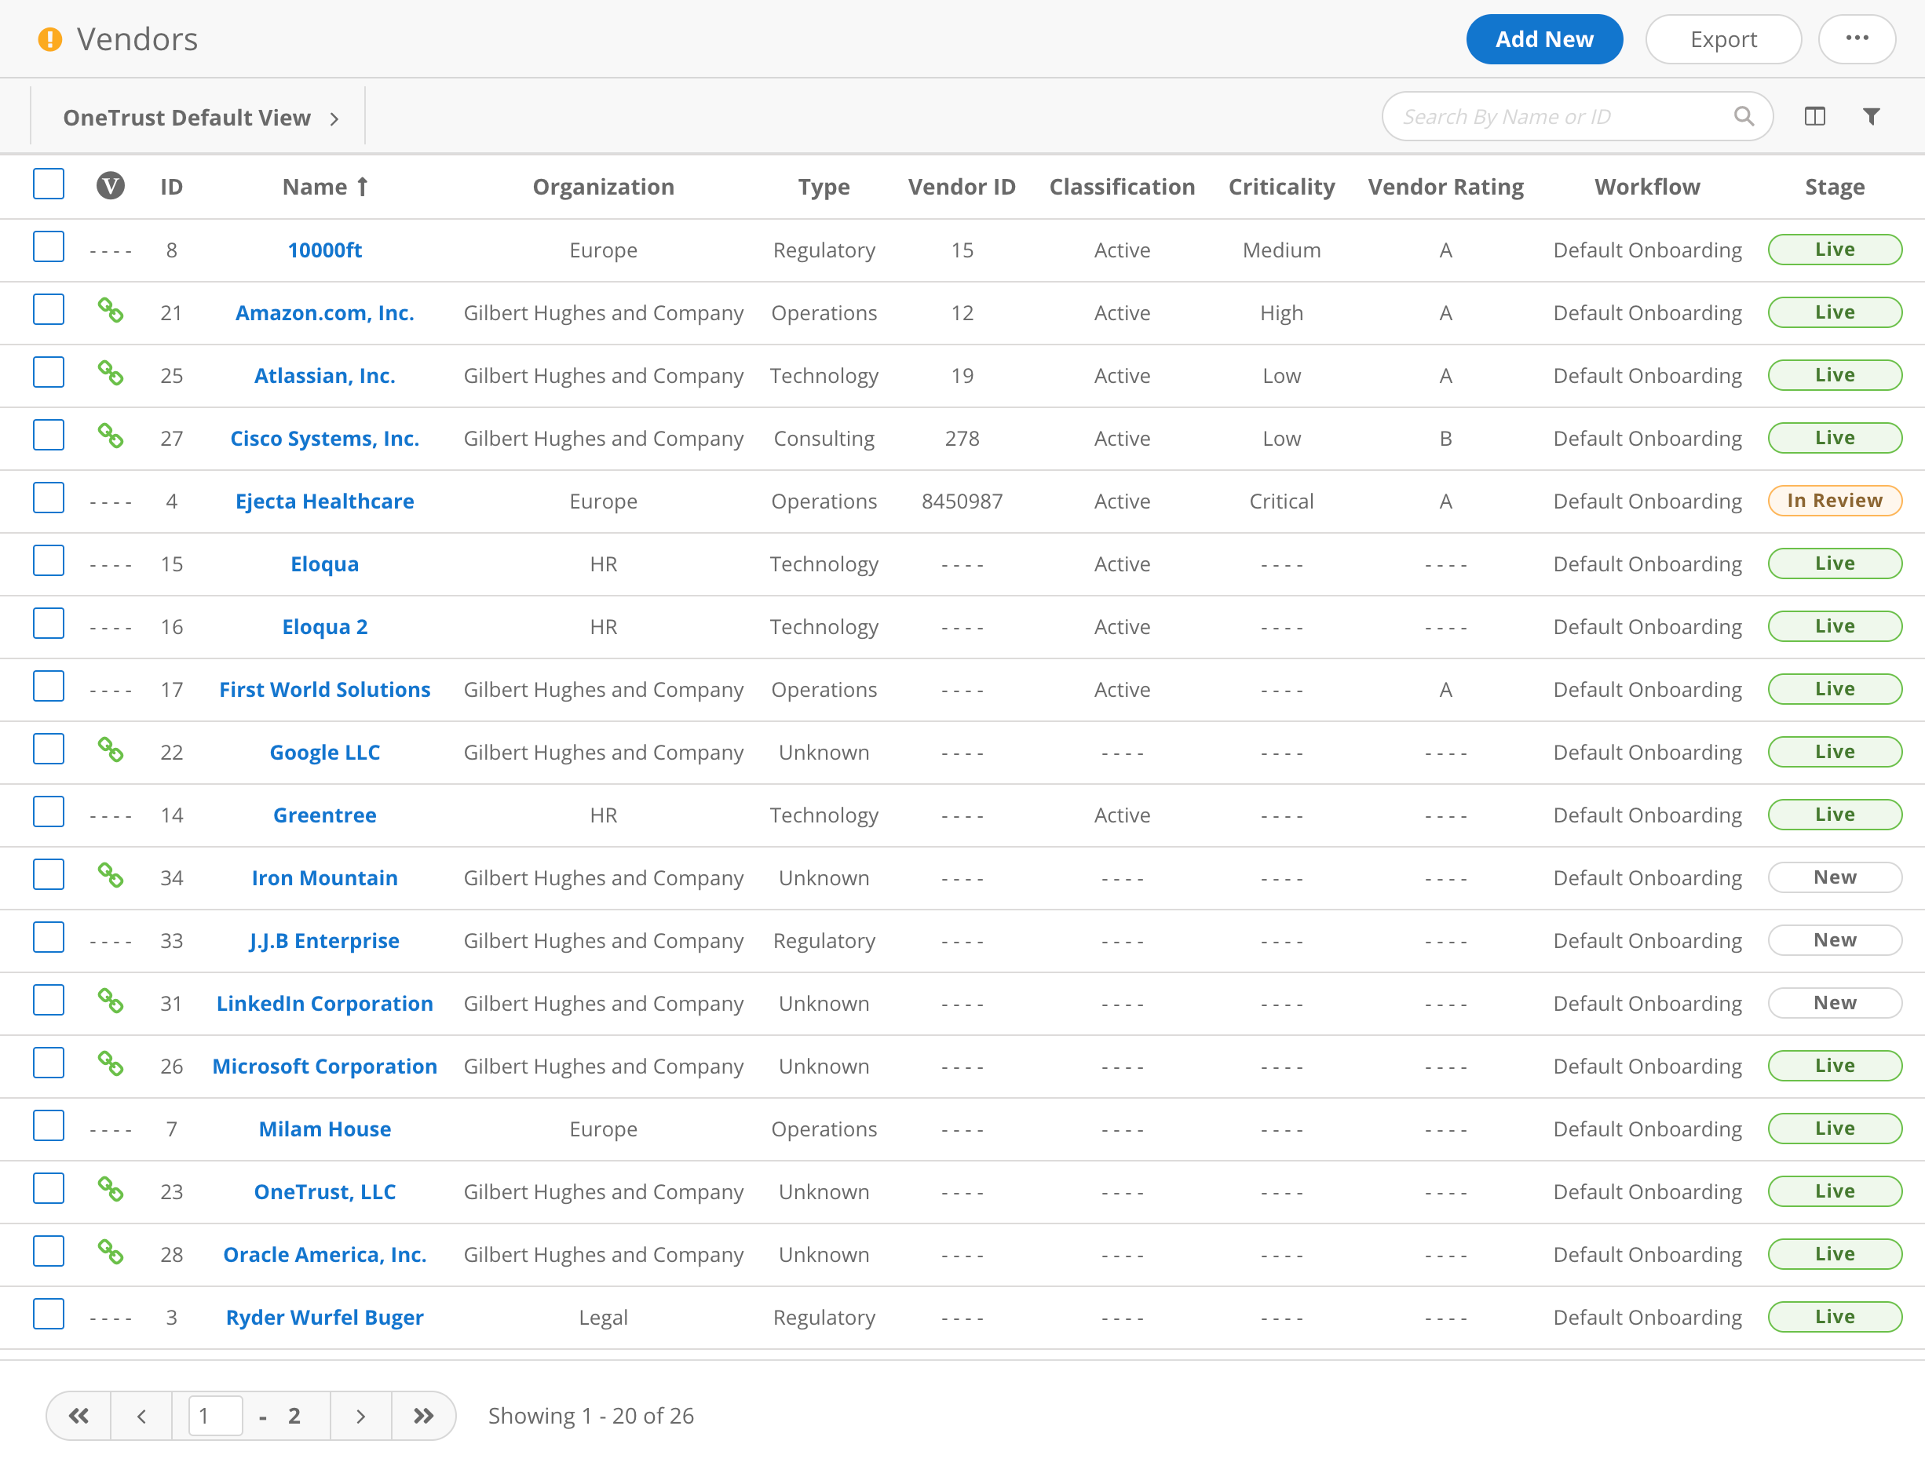The image size is (1925, 1466).
Task: Open the Atlassian, Inc. vendor link
Action: pos(324,375)
